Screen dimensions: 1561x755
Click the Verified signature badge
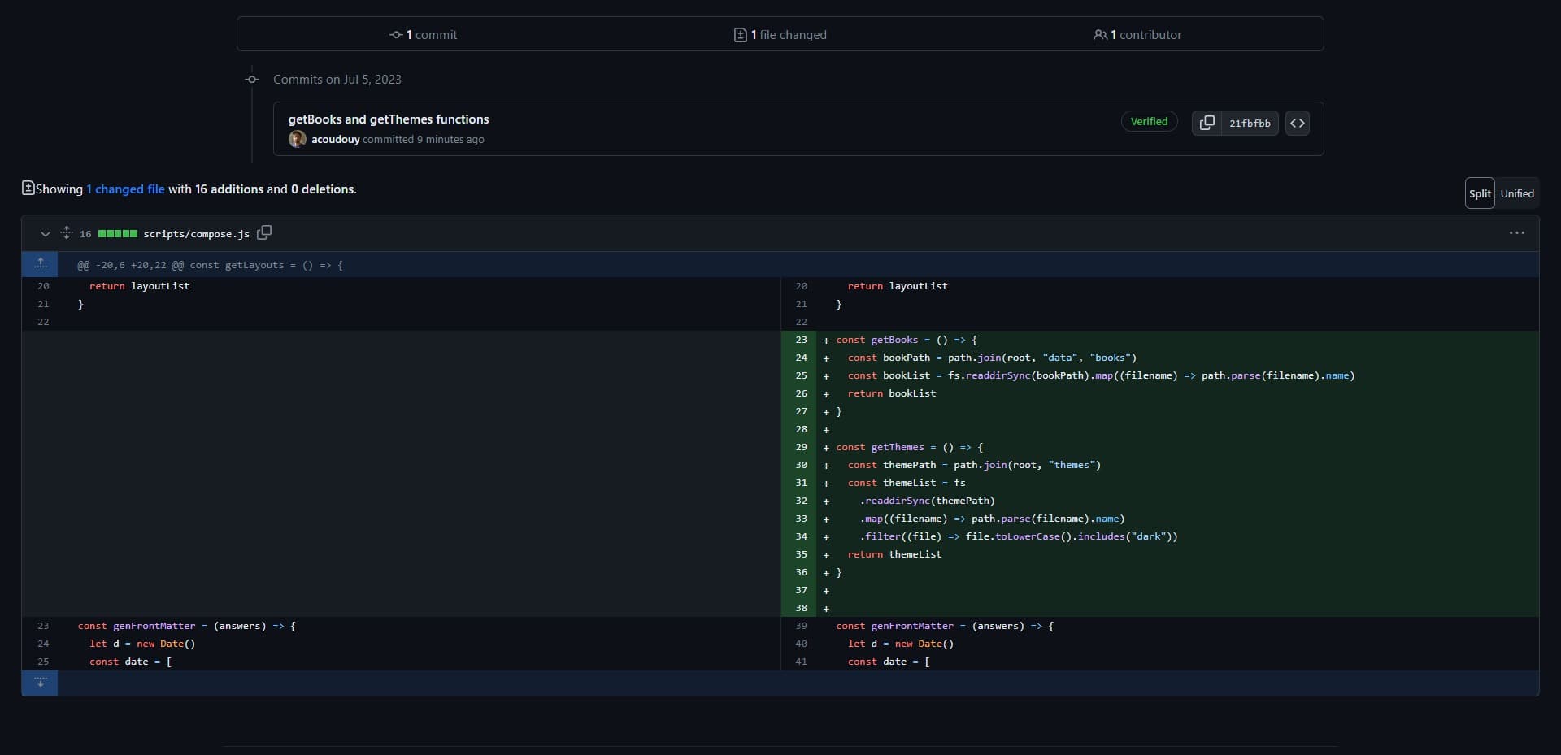pyautogui.click(x=1149, y=122)
